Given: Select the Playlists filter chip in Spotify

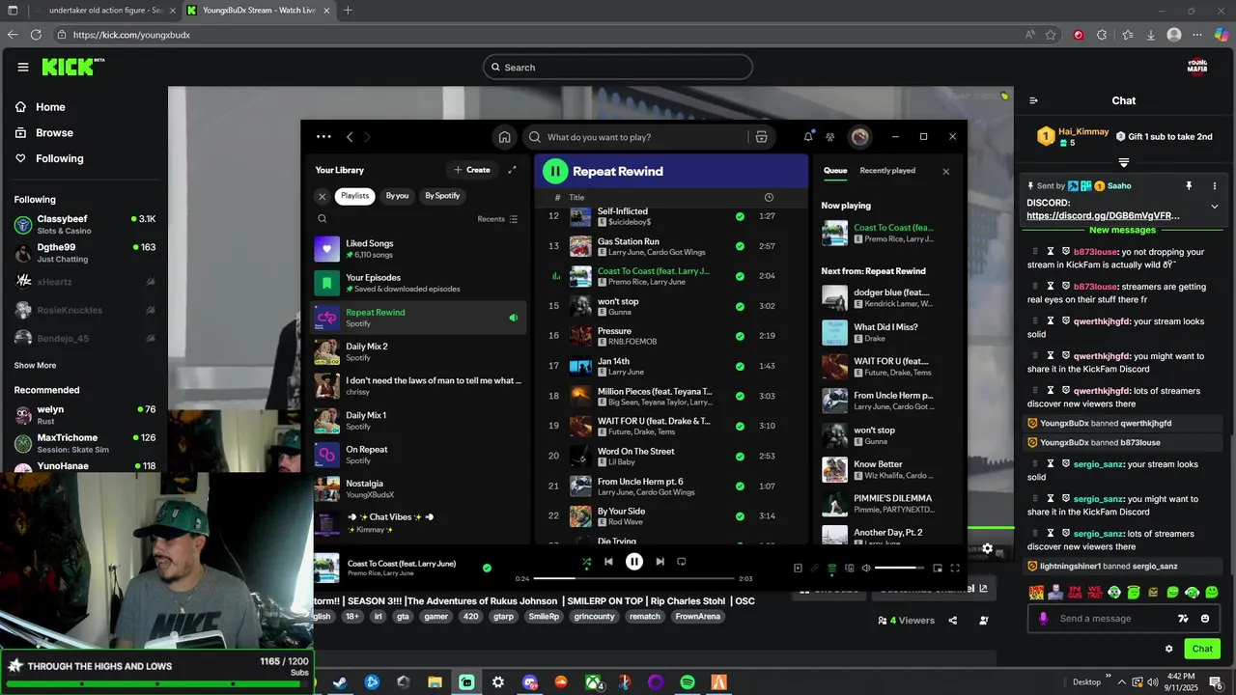Looking at the screenshot, I should (354, 196).
